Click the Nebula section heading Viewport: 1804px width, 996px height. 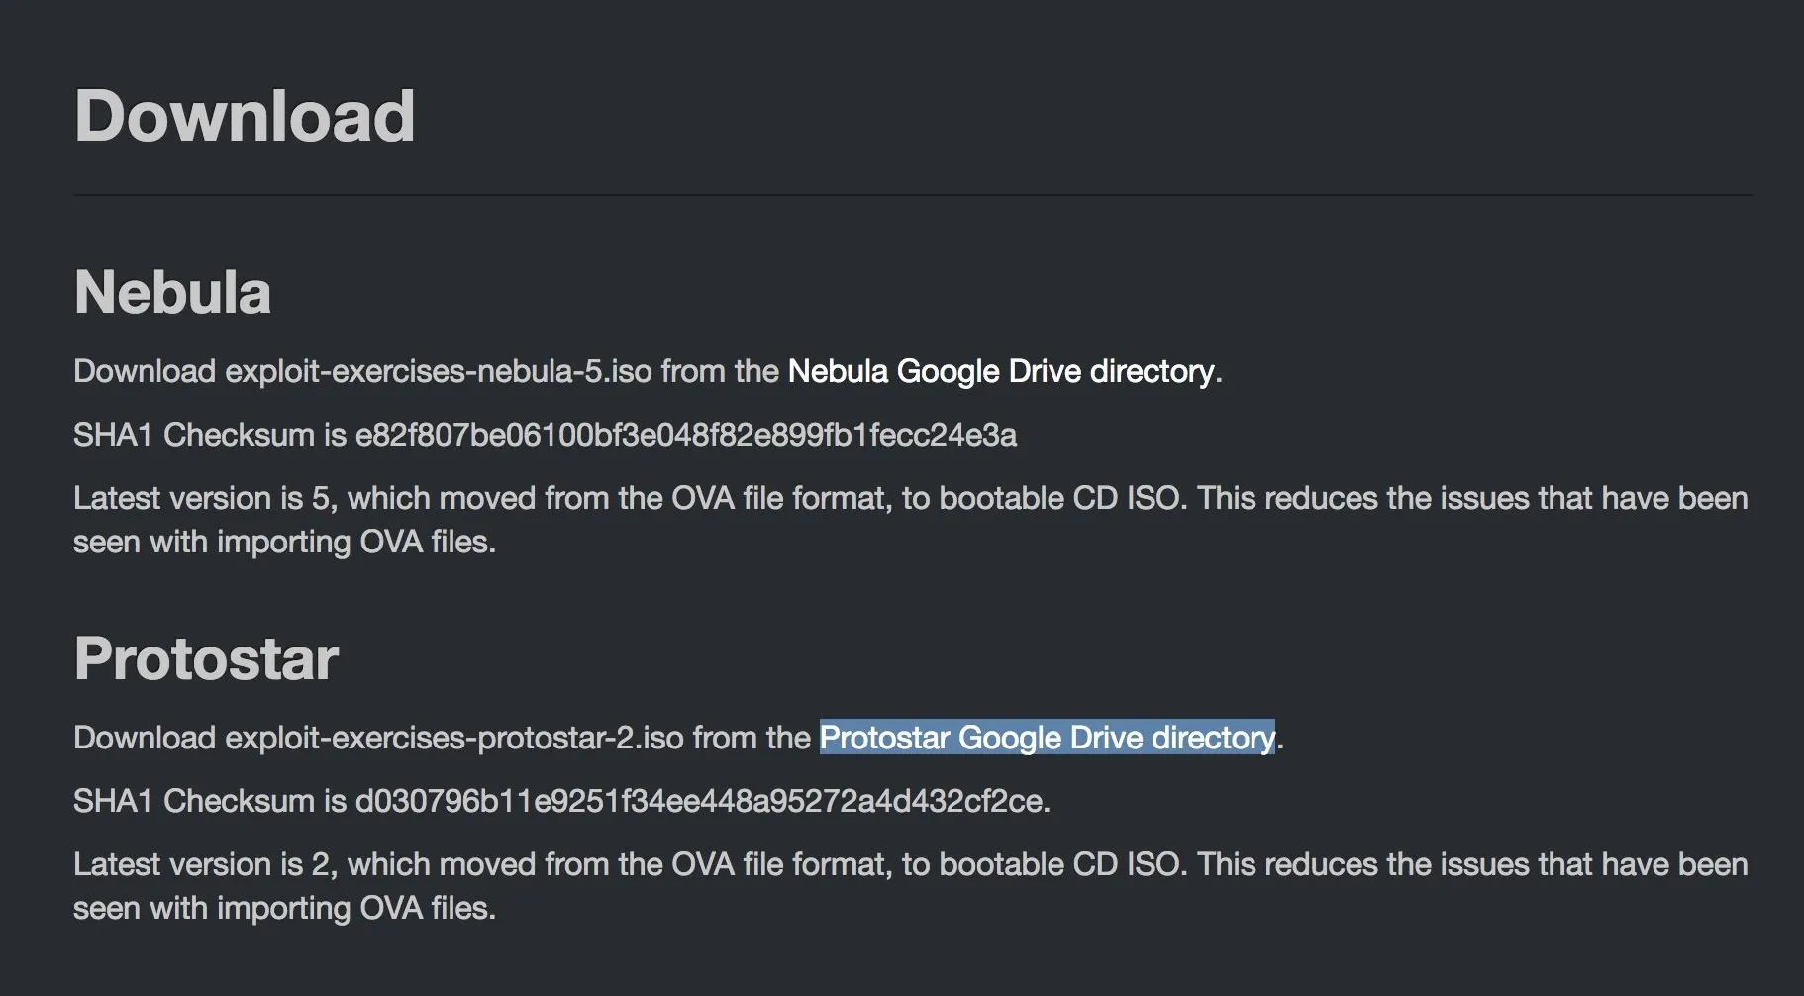click(172, 292)
